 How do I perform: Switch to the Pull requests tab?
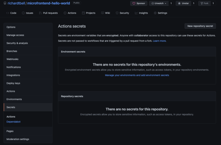click(48, 13)
